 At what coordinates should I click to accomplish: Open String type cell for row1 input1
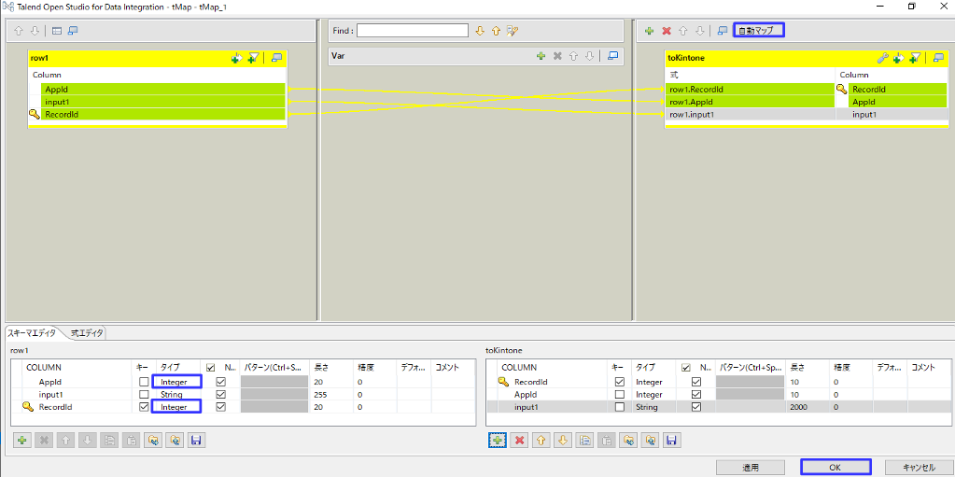coord(178,394)
